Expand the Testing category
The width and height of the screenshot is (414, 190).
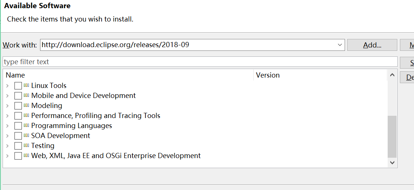coord(7,146)
